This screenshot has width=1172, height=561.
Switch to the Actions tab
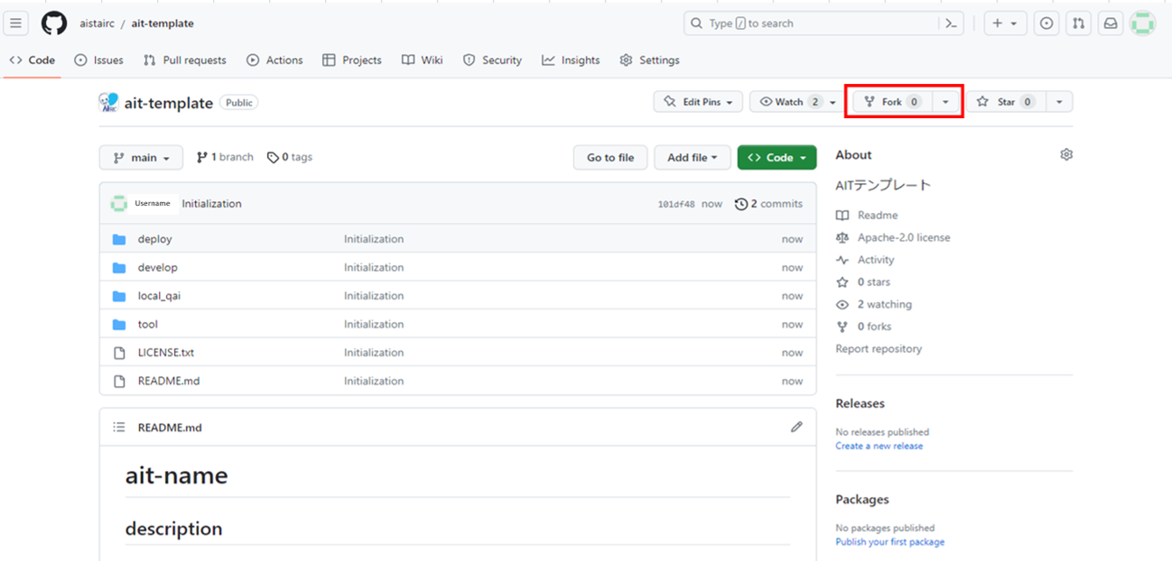(x=274, y=60)
